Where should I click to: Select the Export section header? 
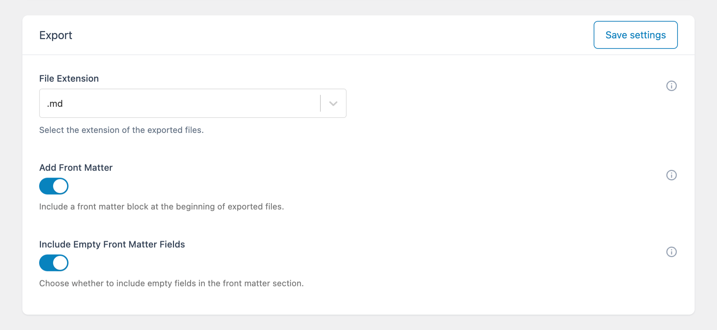point(56,35)
